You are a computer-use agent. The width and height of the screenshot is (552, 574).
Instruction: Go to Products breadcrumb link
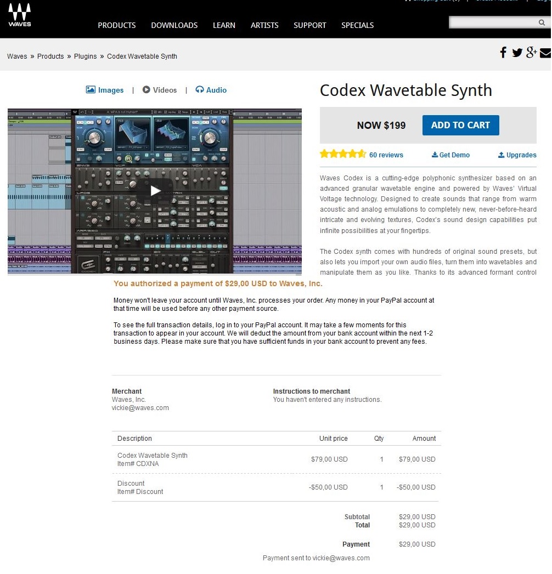[x=50, y=56]
